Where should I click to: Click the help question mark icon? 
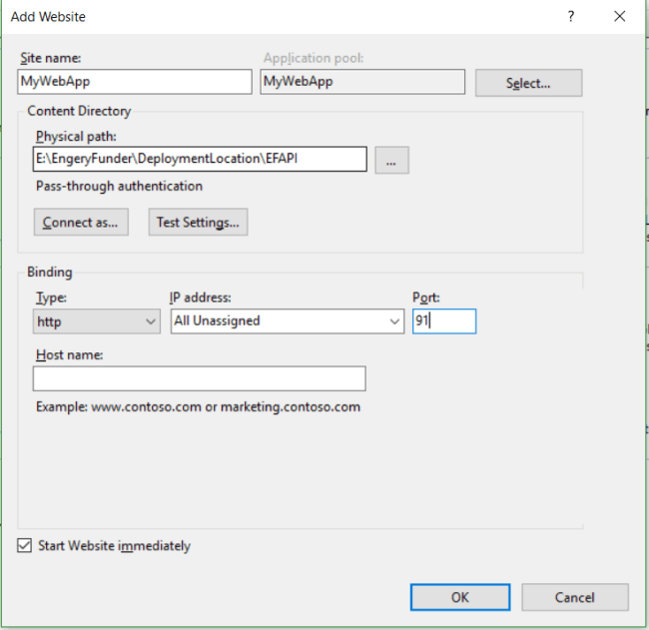coord(572,16)
